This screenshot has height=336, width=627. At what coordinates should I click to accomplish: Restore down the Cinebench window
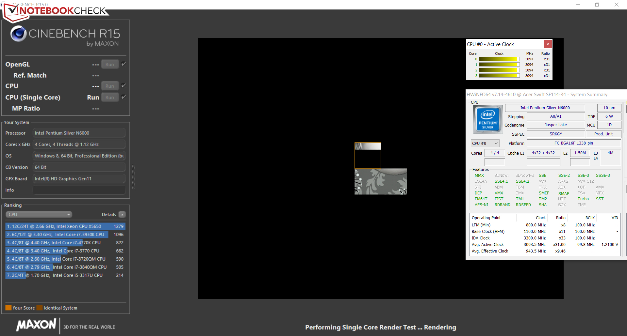tap(597, 5)
